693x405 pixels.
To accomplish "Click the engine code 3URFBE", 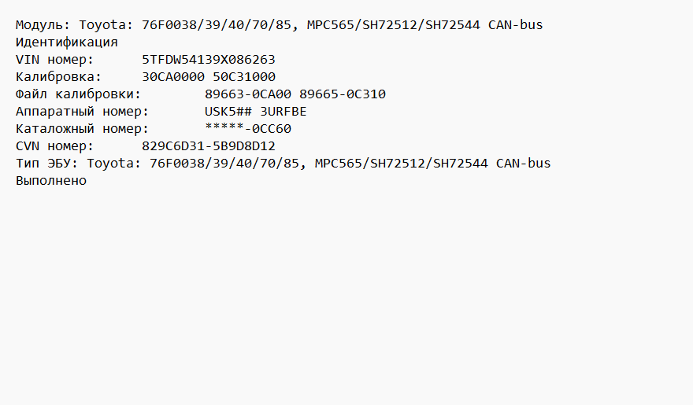I will [283, 112].
